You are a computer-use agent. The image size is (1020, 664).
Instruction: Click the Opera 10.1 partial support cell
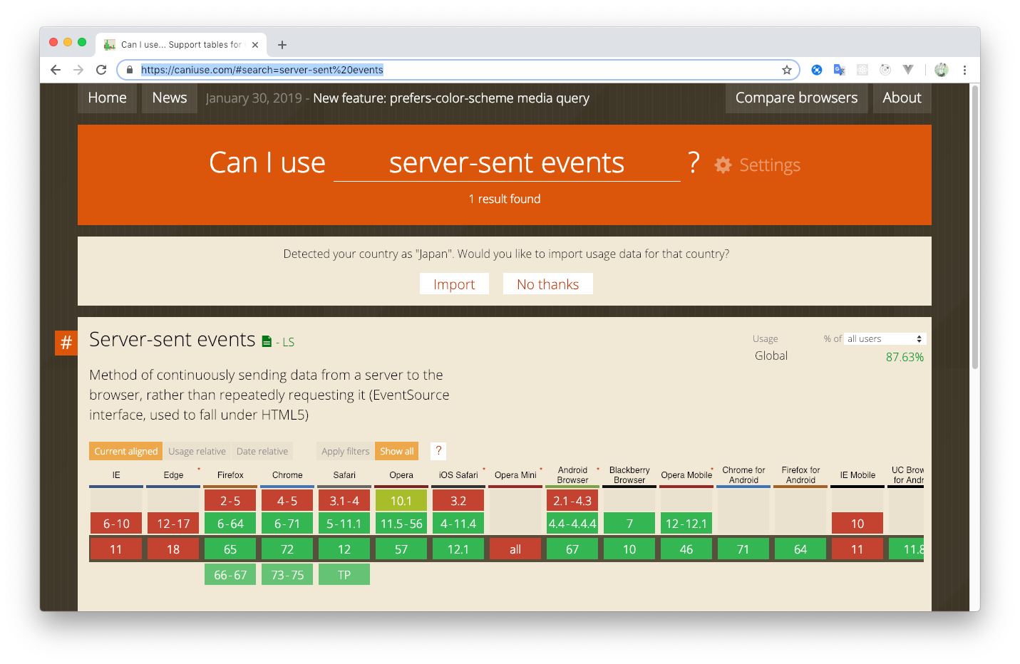(401, 501)
